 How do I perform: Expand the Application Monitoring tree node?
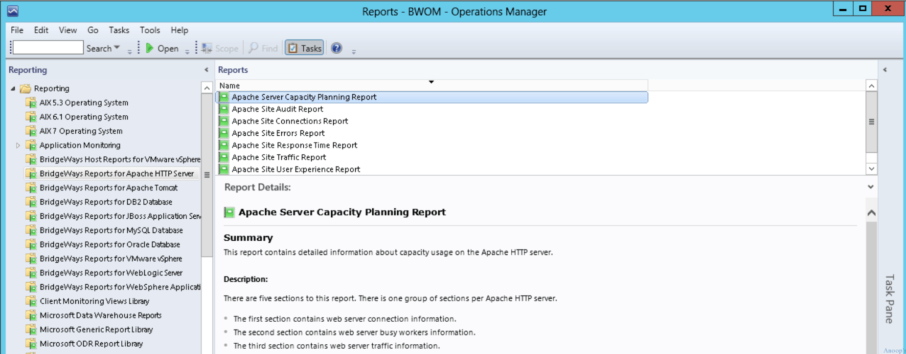18,145
